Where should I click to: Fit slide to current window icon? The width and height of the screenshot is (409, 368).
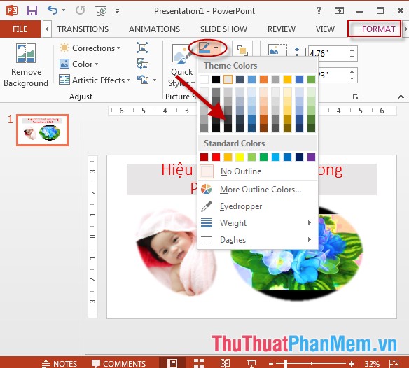[x=394, y=364]
